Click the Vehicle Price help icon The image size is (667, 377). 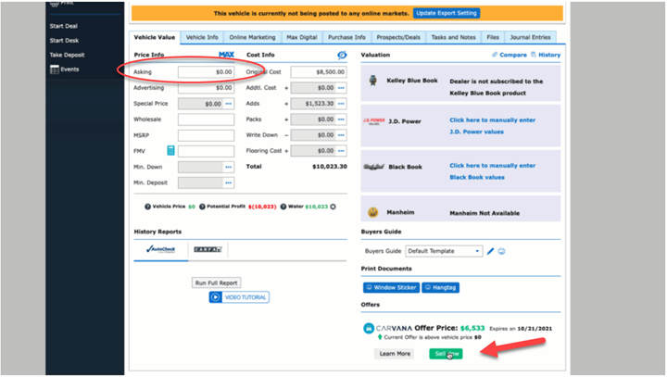147,207
